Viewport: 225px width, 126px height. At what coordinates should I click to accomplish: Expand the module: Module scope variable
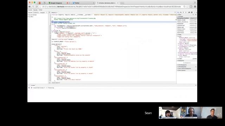click(x=178, y=48)
